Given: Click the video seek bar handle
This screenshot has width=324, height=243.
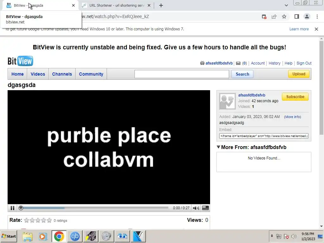Looking at the screenshot, I should tap(21, 208).
